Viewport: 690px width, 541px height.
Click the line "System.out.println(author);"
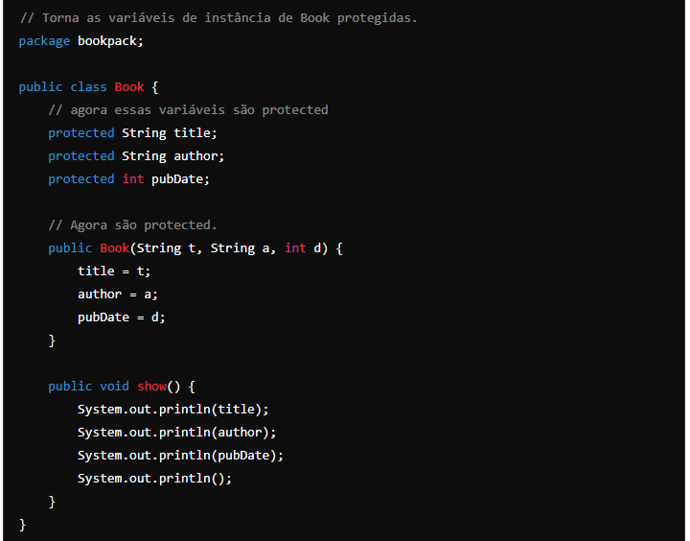pos(177,433)
